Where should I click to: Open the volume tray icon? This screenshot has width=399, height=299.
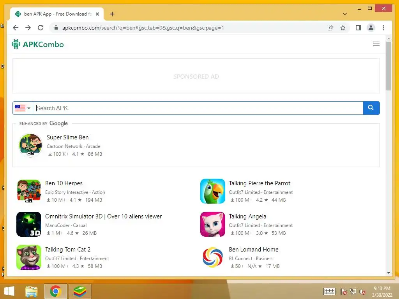[362, 292]
